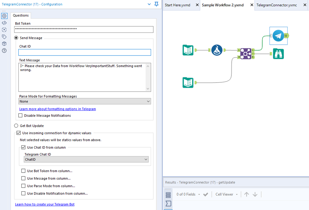309x210 pixels.
Task: Close the TelegramConnector.yxmc tab
Action: pyautogui.click(x=305, y=5)
